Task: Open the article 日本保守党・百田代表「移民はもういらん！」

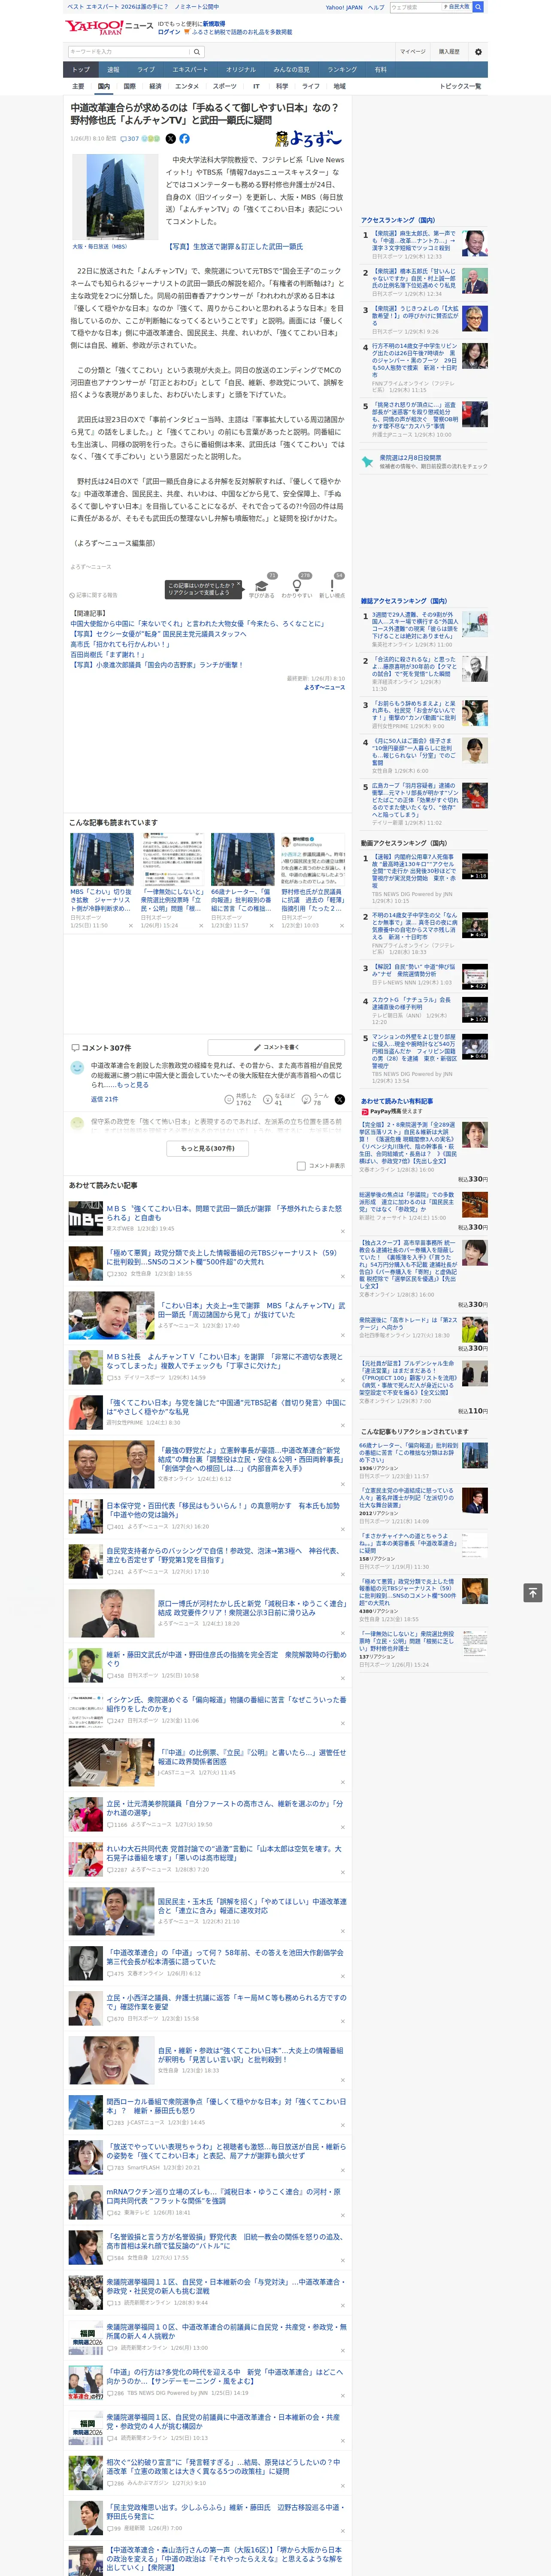Action: [x=223, y=1510]
